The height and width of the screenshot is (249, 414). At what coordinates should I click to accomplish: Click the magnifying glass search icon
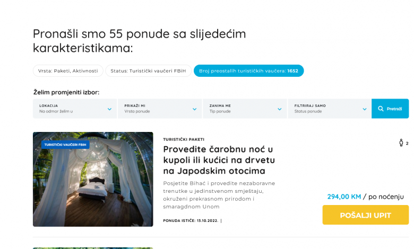(381, 109)
